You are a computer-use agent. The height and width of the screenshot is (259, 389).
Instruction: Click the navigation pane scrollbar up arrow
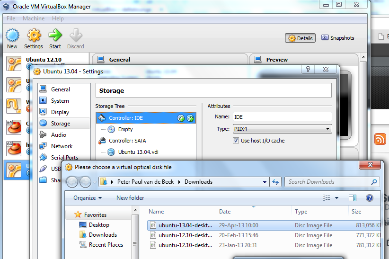(135, 210)
